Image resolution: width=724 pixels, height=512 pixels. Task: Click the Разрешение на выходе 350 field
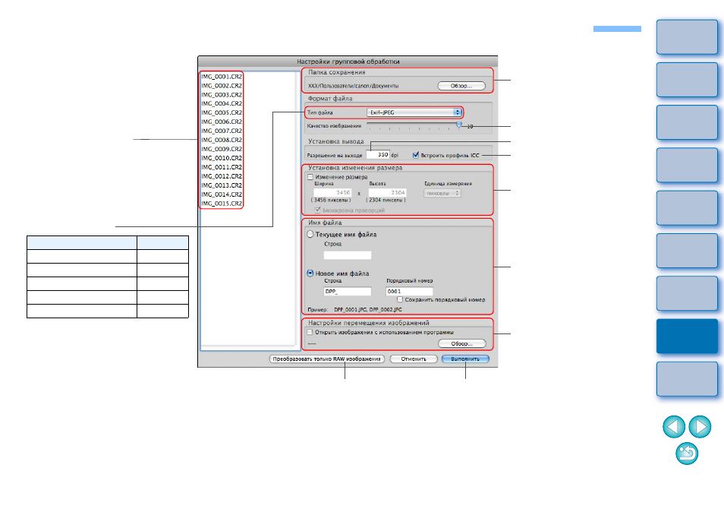pyautogui.click(x=379, y=155)
